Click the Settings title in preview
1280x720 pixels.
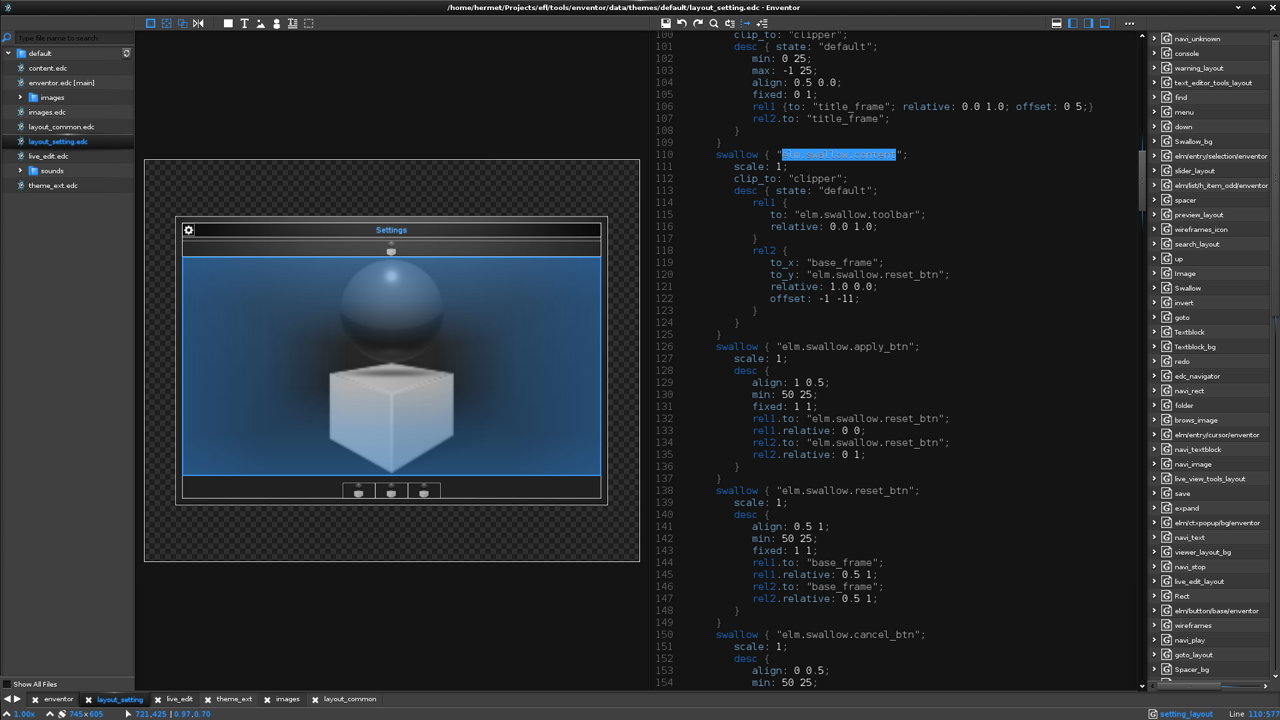[x=391, y=230]
